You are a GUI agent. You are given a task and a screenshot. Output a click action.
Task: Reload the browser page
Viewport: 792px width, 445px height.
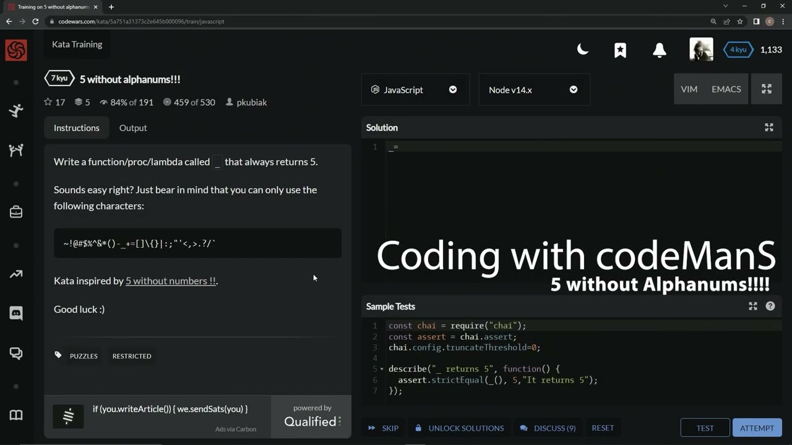click(x=35, y=21)
